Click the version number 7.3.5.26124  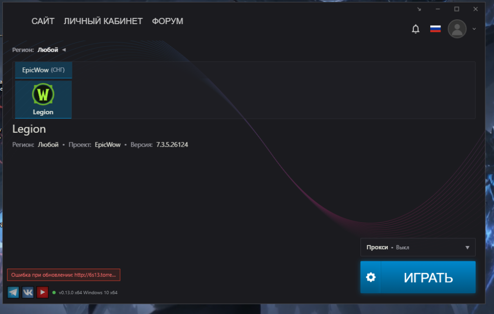tap(172, 145)
